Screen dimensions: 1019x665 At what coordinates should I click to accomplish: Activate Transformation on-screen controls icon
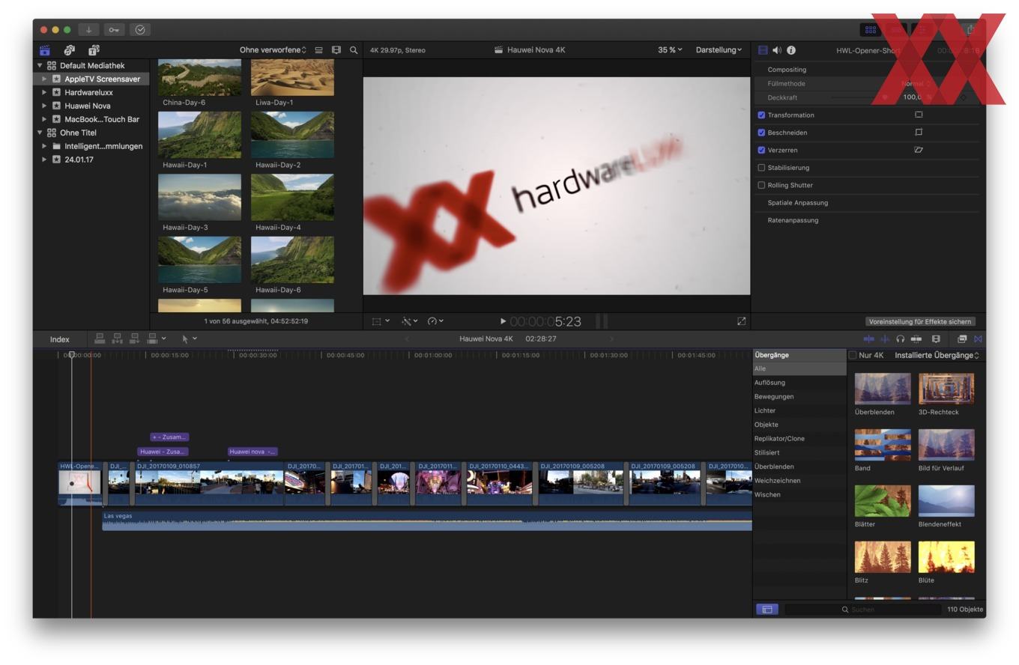pos(919,115)
